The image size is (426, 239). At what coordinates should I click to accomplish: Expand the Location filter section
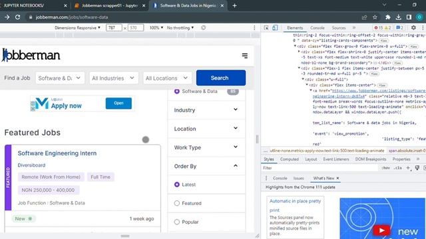(x=206, y=129)
